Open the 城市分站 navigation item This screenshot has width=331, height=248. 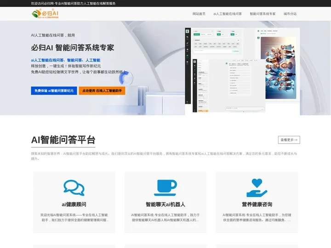pos(290,14)
